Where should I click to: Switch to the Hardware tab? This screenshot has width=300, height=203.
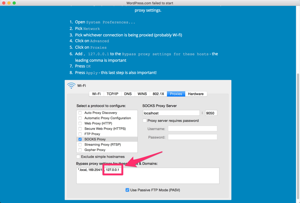(196, 94)
